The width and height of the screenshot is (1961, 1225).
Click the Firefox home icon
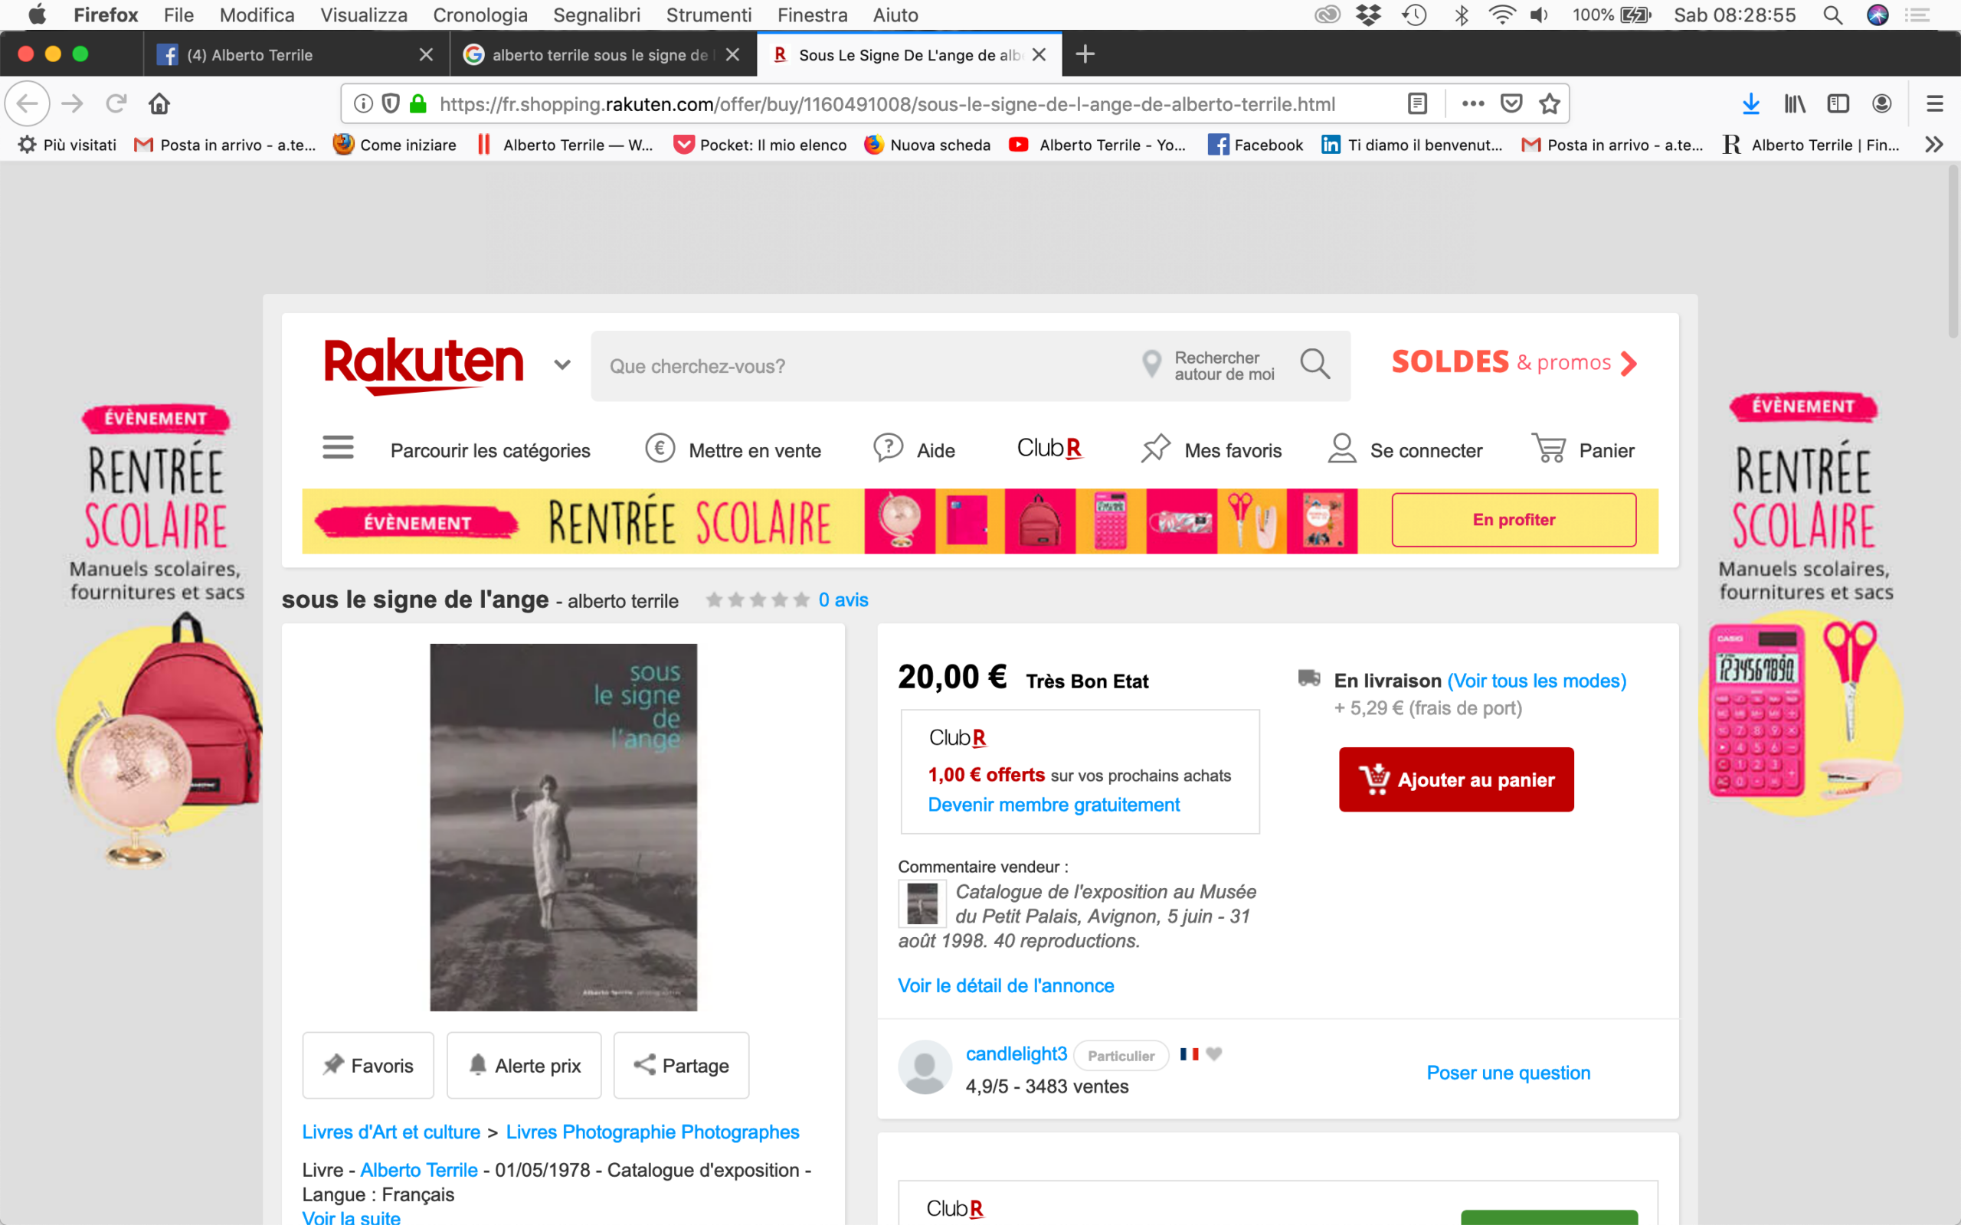tap(159, 103)
